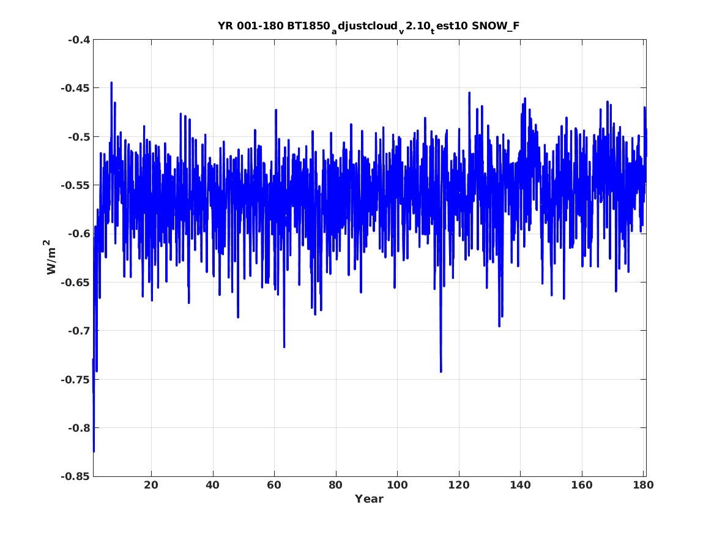Click the deep minimum of the blue line near year 114
The image size is (714, 535).
point(441,371)
